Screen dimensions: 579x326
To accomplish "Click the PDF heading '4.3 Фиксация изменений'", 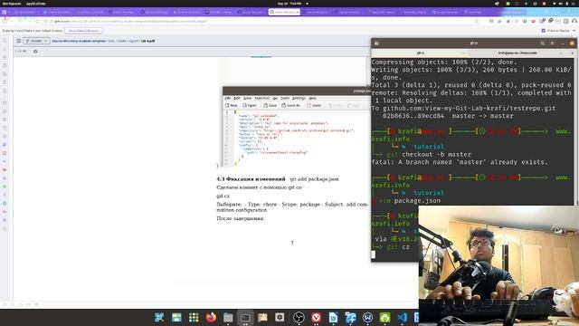I will [252, 179].
